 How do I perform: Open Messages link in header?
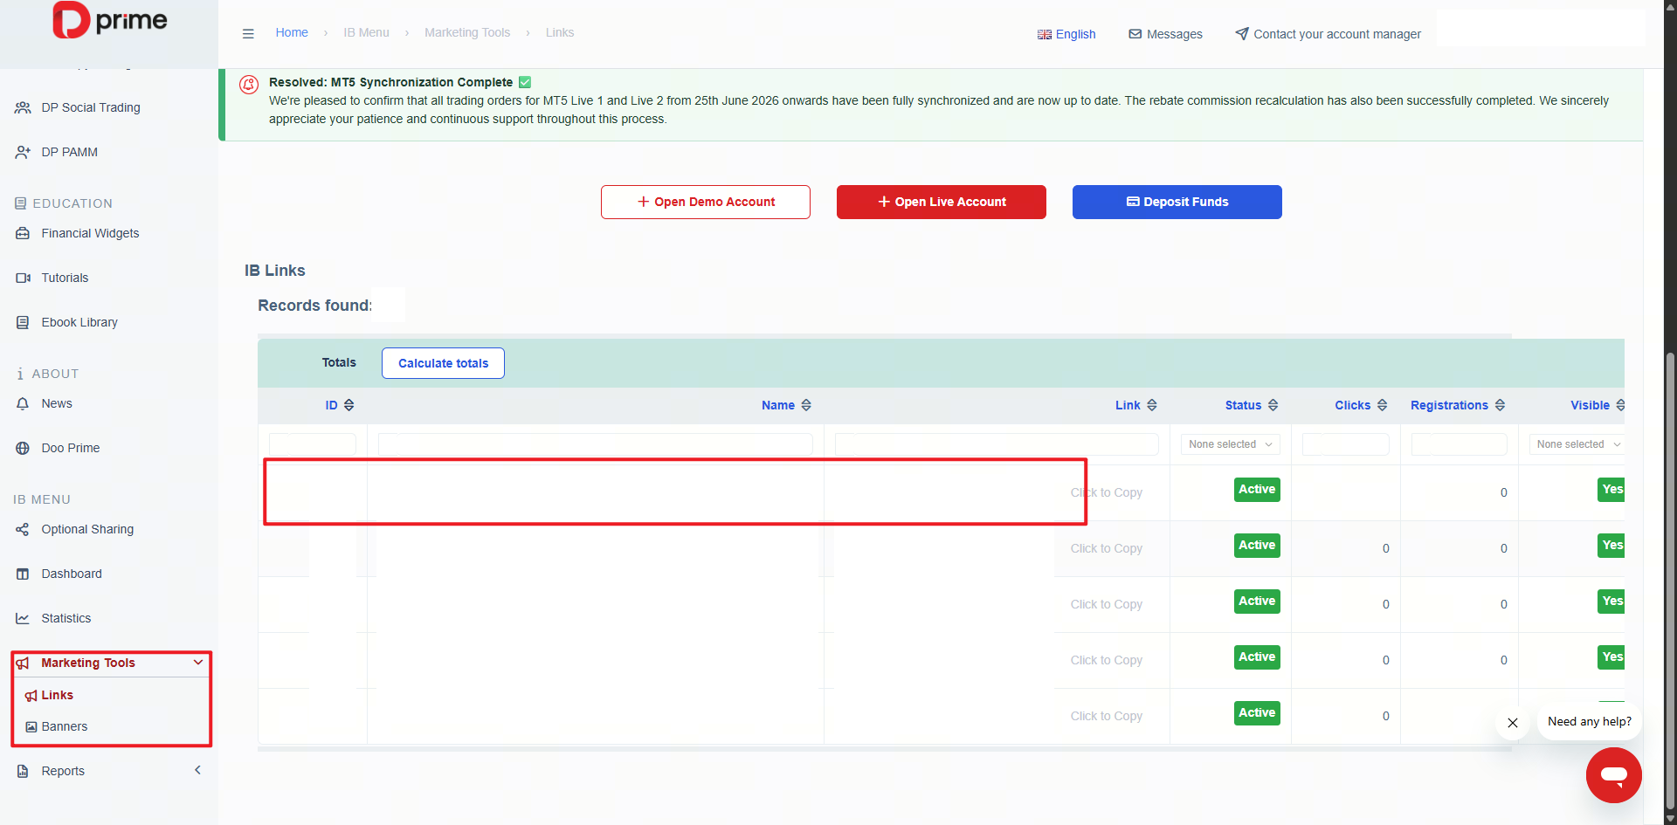coord(1165,34)
